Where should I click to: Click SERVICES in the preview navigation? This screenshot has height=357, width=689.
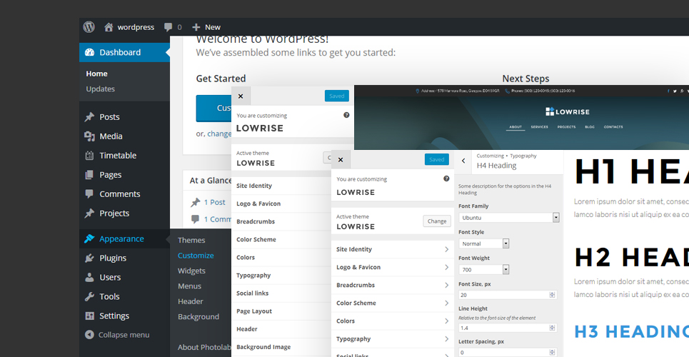pos(539,127)
